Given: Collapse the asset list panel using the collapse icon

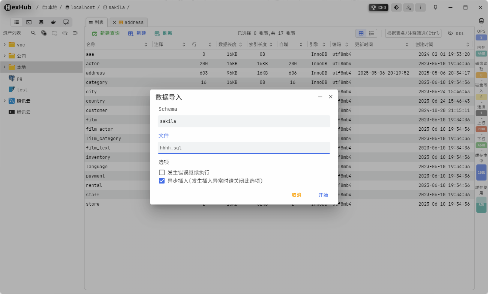Looking at the screenshot, I should (x=76, y=33).
